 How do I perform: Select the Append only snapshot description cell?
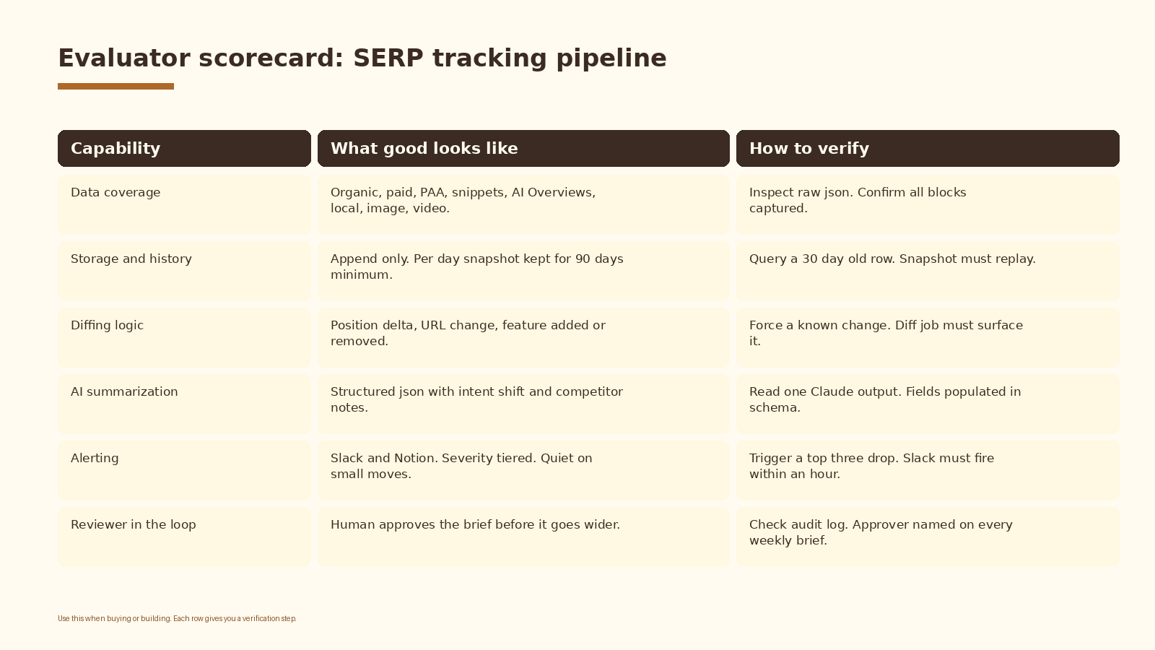point(523,271)
